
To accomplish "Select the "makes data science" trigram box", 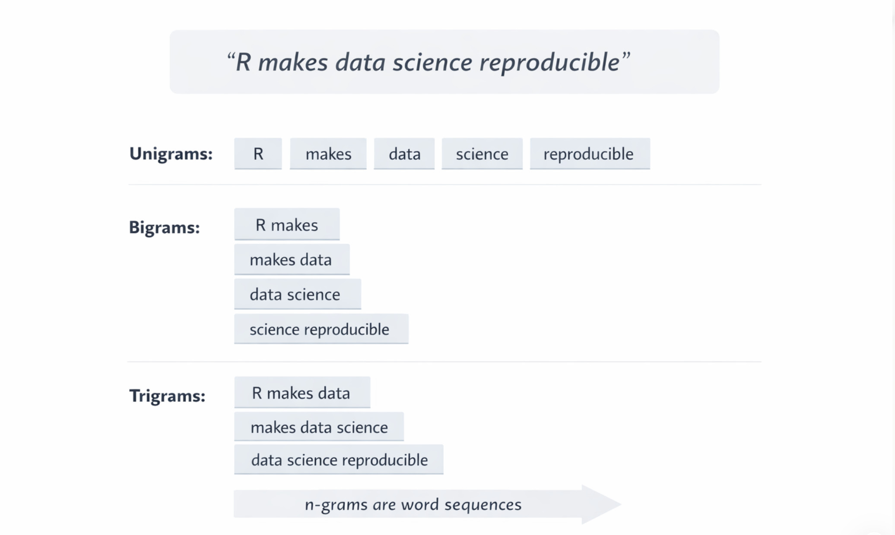I will click(319, 427).
